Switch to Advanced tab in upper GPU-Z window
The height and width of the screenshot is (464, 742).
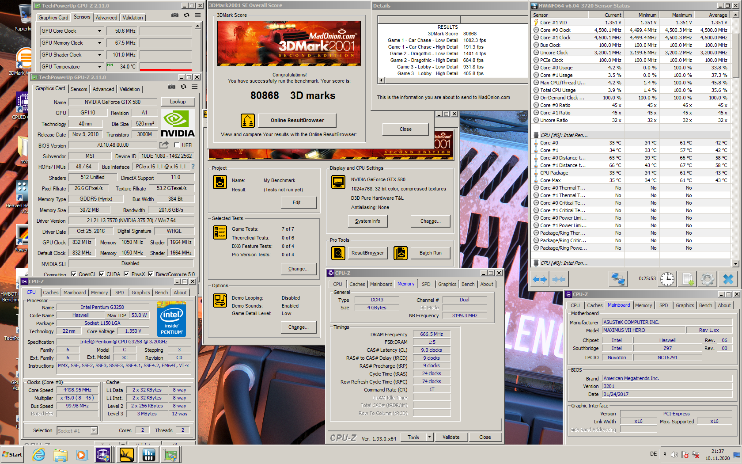106,18
